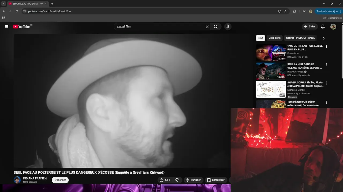Dislike the video with thumbs down

point(177,180)
